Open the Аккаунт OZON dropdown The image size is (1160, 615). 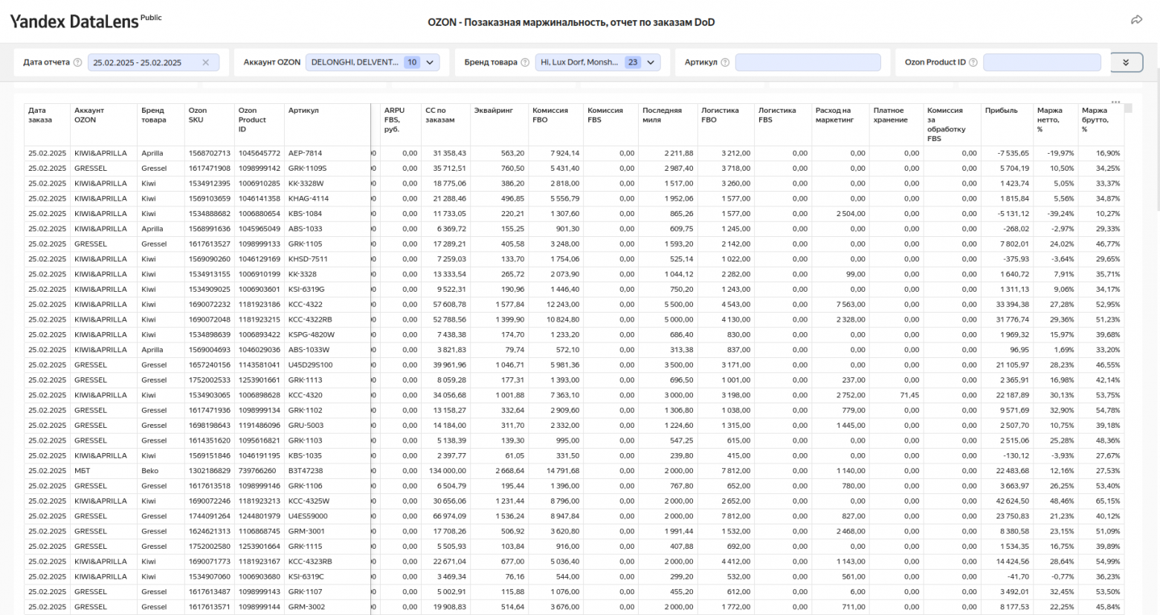click(373, 62)
